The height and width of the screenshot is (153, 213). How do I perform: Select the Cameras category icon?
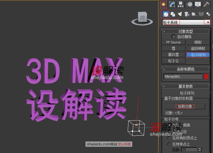point(187,14)
